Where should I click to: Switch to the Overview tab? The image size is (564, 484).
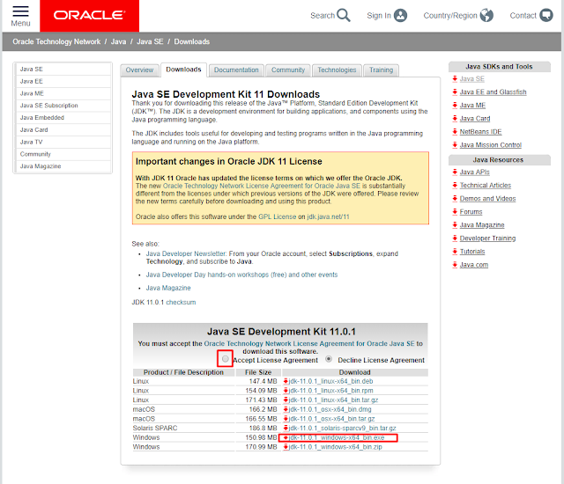click(139, 70)
